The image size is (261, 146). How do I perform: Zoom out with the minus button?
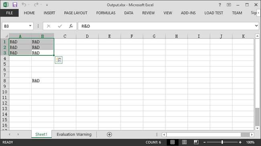204,142
